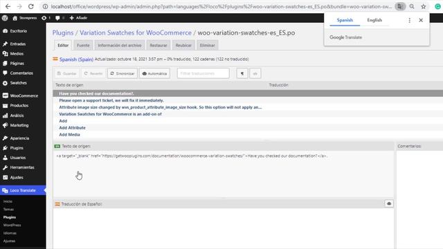443x249 pixels.
Task: Go back with the browser back arrow
Action: [8, 6]
